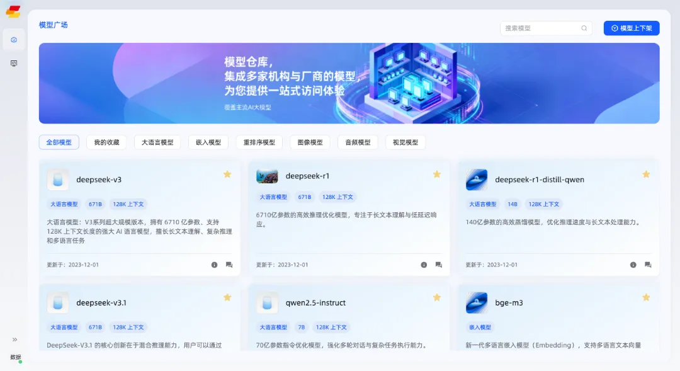
Task: Click 671B tag on deepseek-v3.1 card
Action: coord(96,328)
